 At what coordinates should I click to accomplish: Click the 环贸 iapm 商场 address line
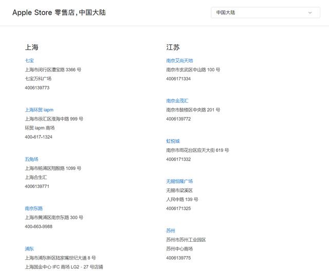40,128
